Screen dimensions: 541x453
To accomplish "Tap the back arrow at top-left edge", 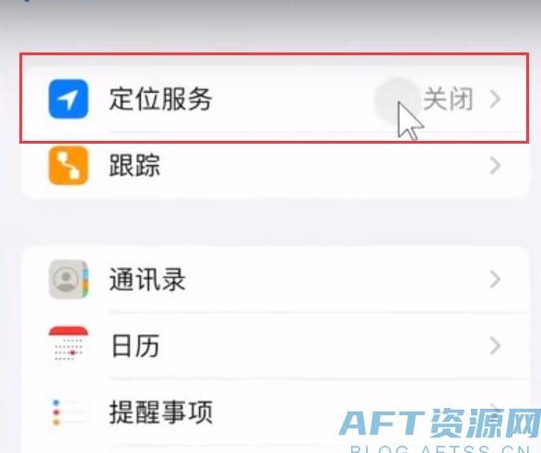I will [26, 1].
